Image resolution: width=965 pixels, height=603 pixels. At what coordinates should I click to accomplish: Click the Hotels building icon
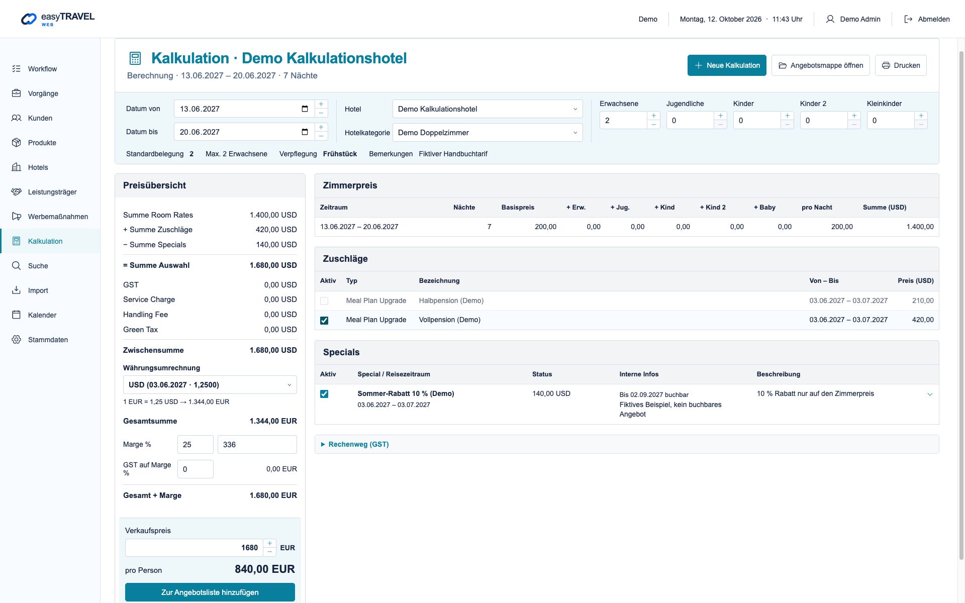(17, 167)
